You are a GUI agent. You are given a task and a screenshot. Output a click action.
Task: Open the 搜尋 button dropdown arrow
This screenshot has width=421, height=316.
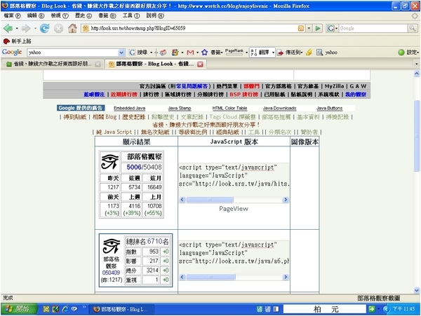click(x=151, y=53)
